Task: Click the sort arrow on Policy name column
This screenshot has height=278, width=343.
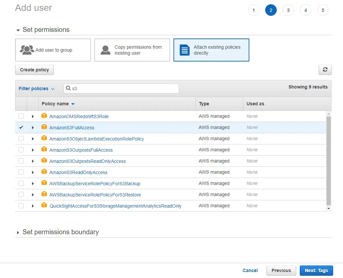Action: click(x=73, y=104)
